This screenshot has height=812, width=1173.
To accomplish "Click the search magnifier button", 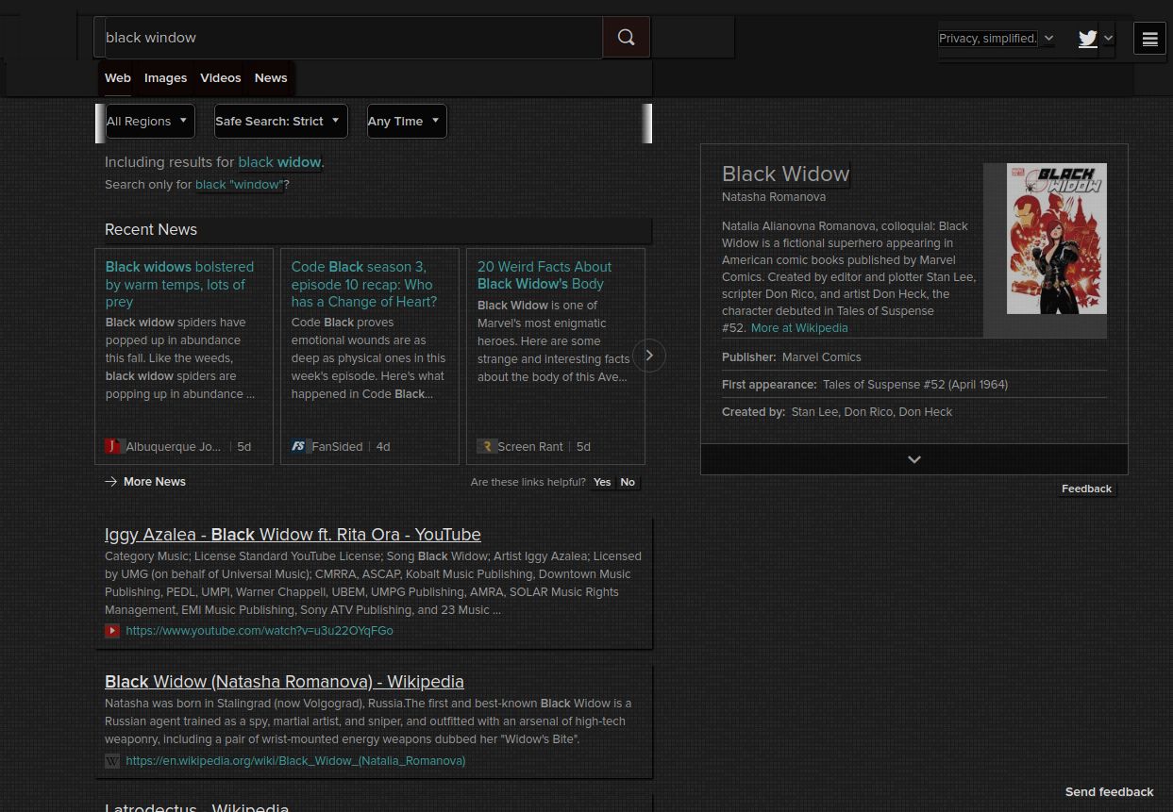I will [626, 38].
